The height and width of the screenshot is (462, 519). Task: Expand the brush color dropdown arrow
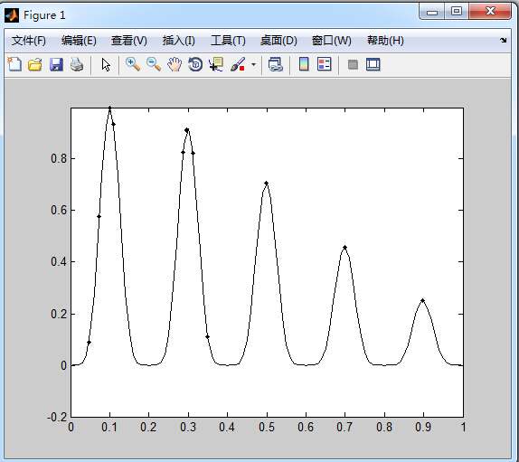pyautogui.click(x=253, y=64)
